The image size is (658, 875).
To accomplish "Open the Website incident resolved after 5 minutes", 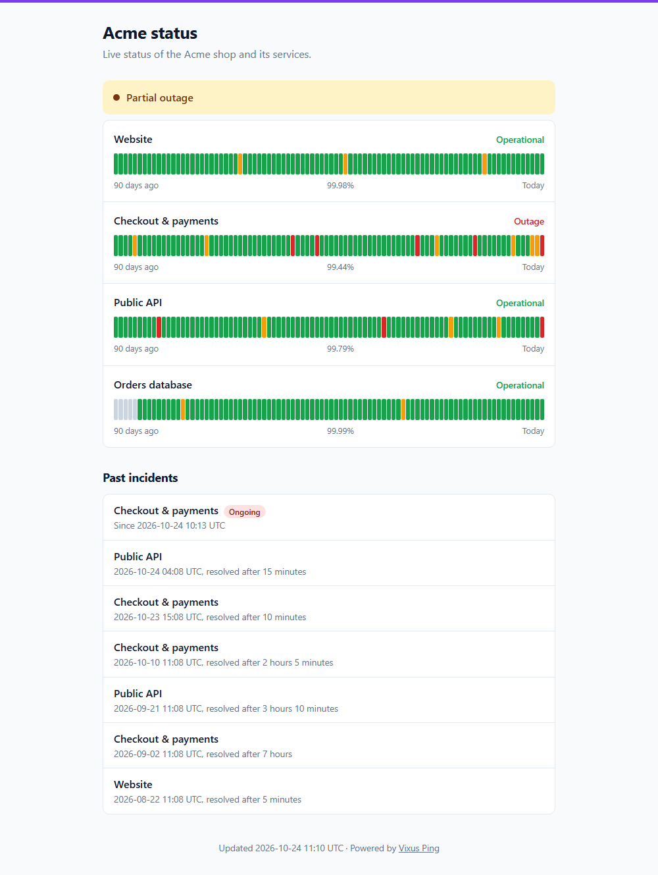I will [329, 791].
